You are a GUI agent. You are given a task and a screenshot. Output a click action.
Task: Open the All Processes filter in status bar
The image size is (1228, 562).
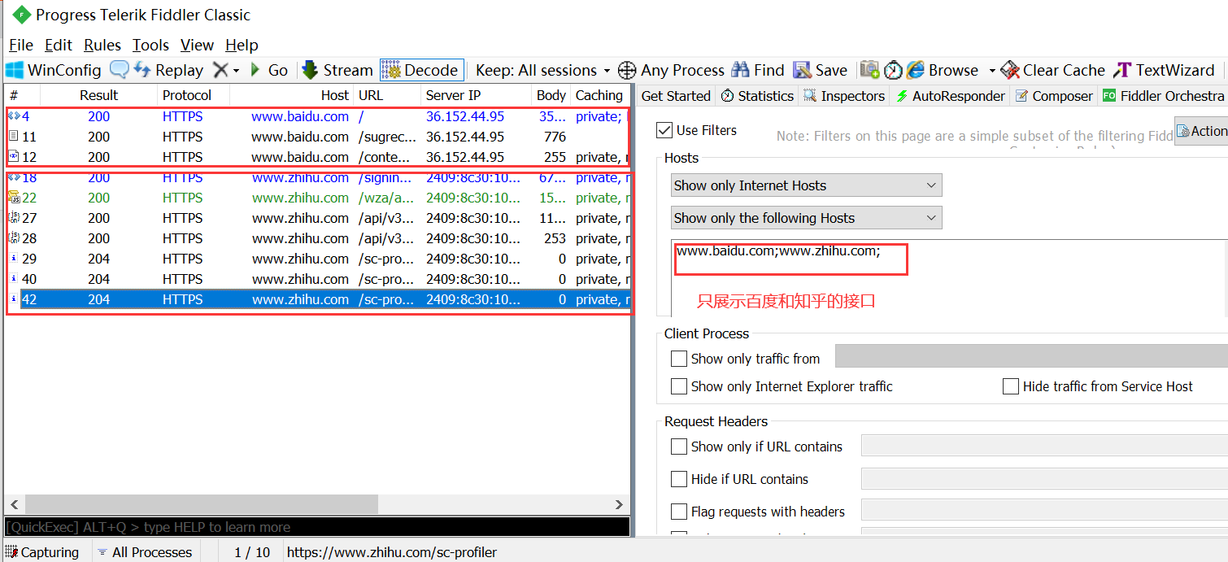click(x=145, y=552)
